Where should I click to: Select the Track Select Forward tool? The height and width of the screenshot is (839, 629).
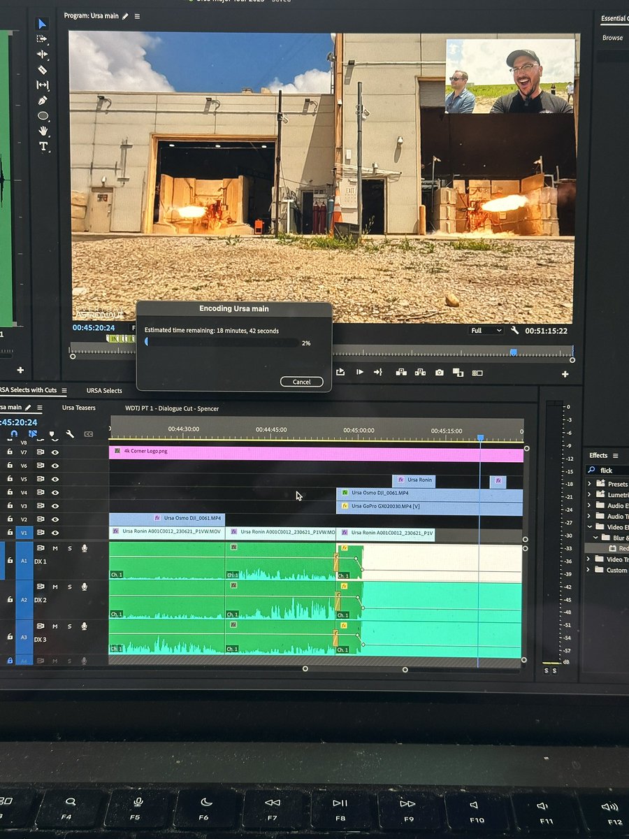pos(42,39)
